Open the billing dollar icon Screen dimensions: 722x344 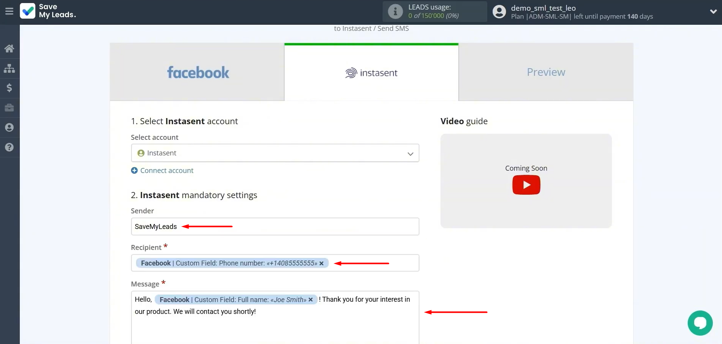pyautogui.click(x=10, y=88)
